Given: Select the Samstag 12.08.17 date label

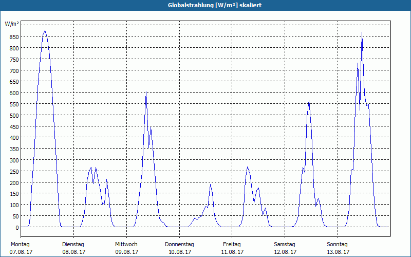Looking at the screenshot, I should click(x=285, y=248).
